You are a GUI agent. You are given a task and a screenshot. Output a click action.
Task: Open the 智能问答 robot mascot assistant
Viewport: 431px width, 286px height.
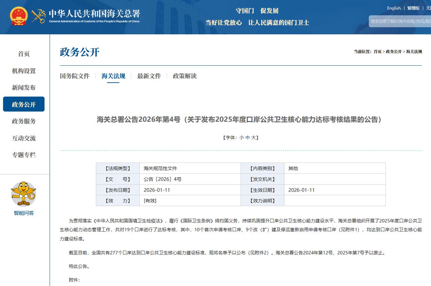(23, 194)
